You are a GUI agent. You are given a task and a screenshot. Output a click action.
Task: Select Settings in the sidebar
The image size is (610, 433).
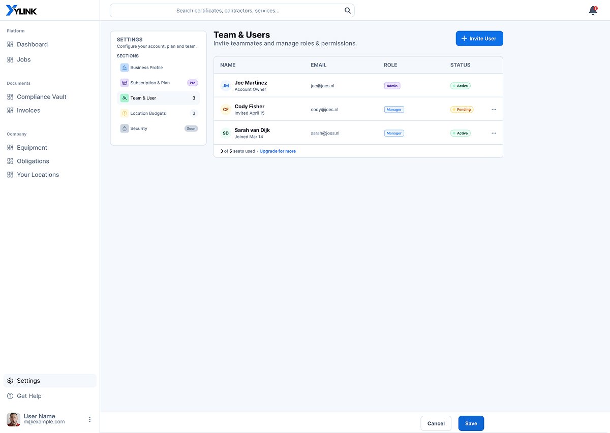pyautogui.click(x=50, y=381)
